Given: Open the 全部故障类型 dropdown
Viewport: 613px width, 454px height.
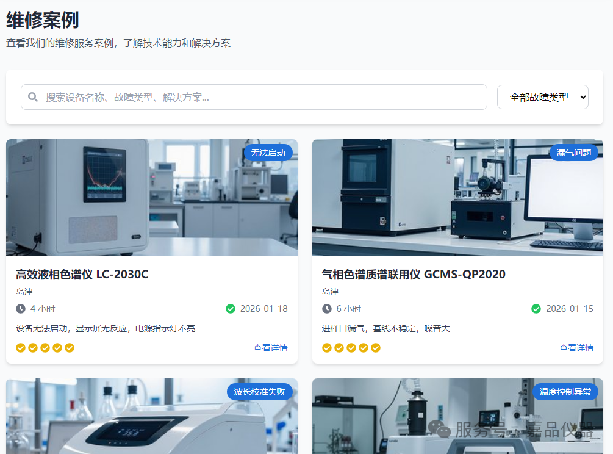Looking at the screenshot, I should pyautogui.click(x=543, y=97).
